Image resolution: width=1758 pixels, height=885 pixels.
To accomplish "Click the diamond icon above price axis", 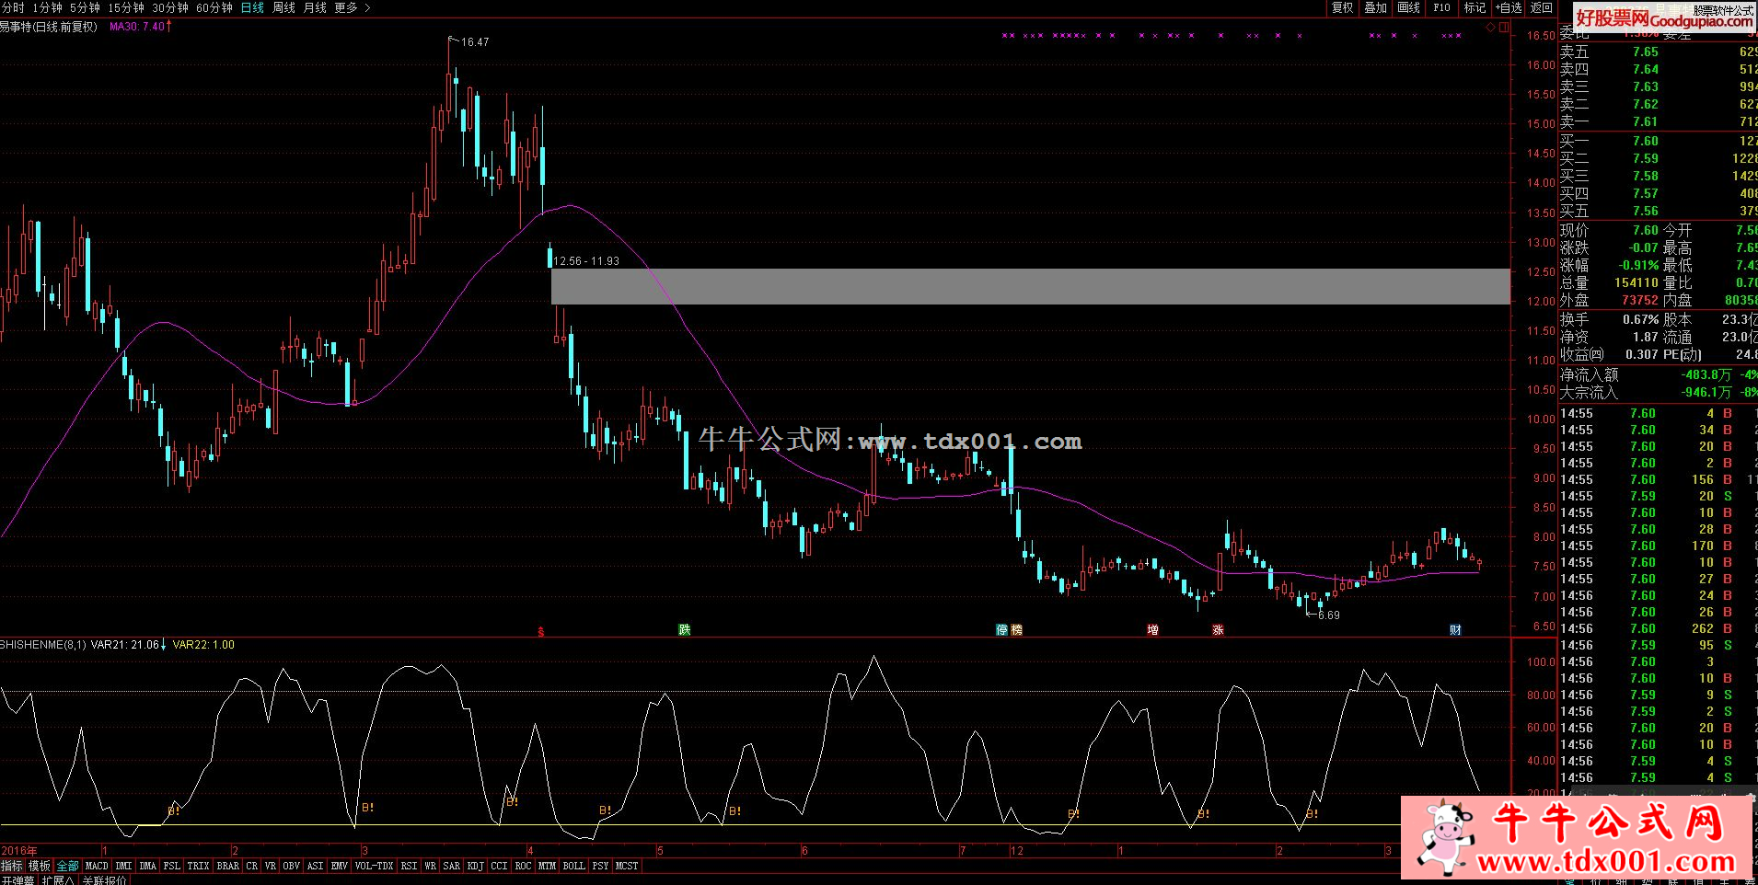I will [1490, 28].
